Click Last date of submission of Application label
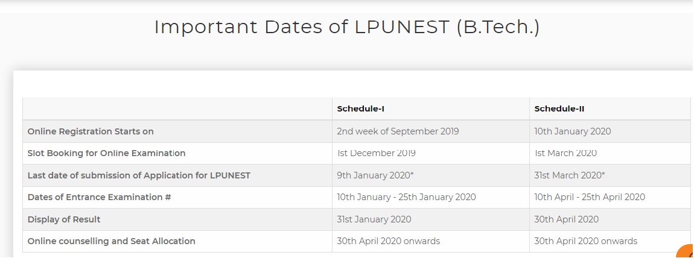 pyautogui.click(x=139, y=175)
